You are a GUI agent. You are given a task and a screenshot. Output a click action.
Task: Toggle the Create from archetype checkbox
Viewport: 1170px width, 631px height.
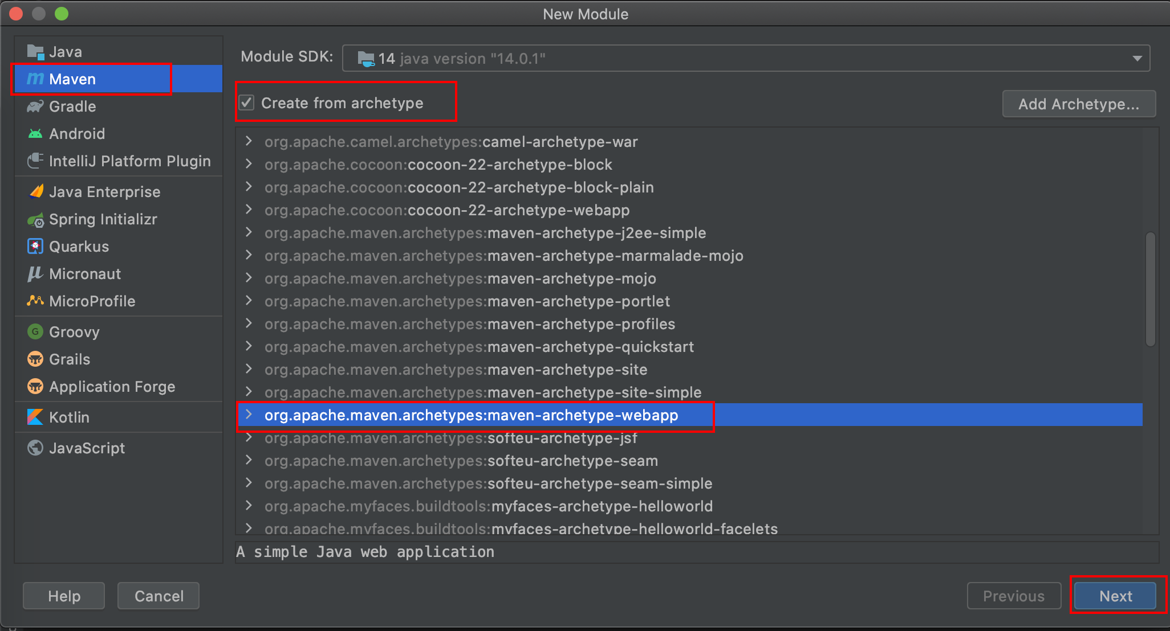tap(246, 103)
